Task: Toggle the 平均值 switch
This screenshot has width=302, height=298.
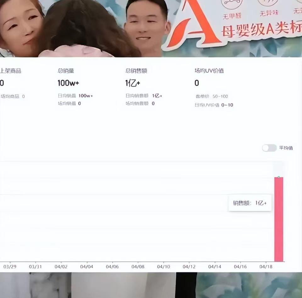Action: click(x=269, y=148)
